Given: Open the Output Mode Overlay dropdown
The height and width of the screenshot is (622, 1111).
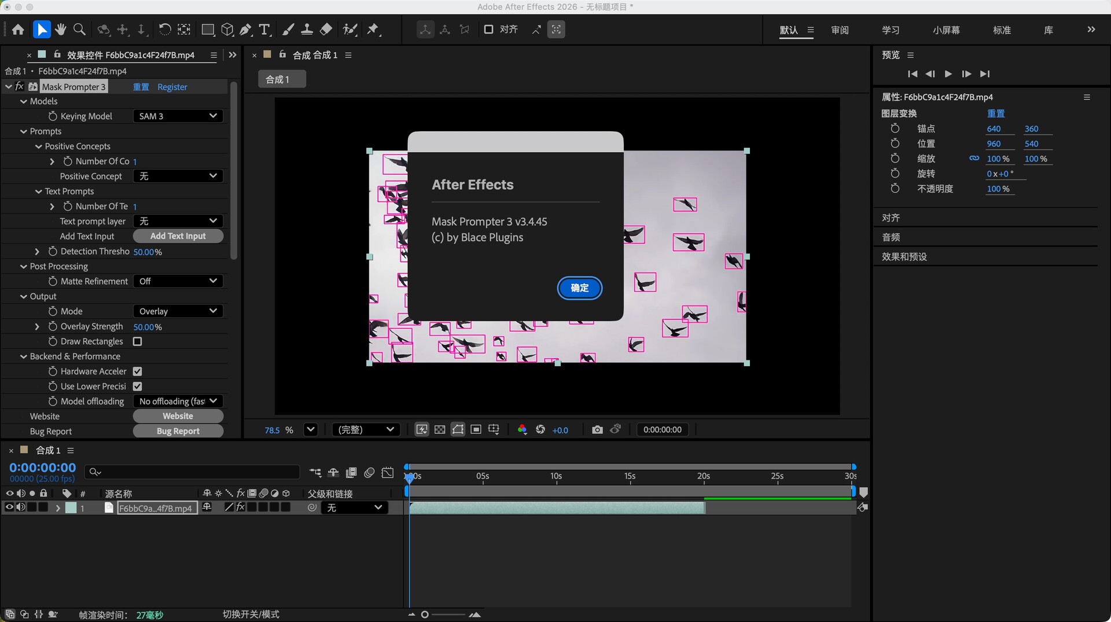Looking at the screenshot, I should 178,311.
